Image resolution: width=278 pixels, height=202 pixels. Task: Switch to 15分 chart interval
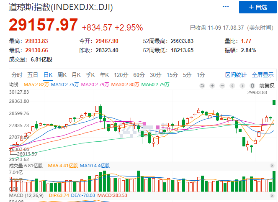[x=172, y=75]
